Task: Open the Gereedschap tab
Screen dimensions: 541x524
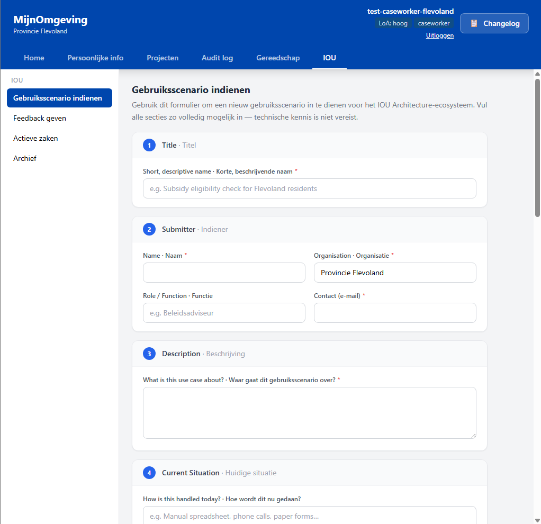Action: pyautogui.click(x=278, y=58)
